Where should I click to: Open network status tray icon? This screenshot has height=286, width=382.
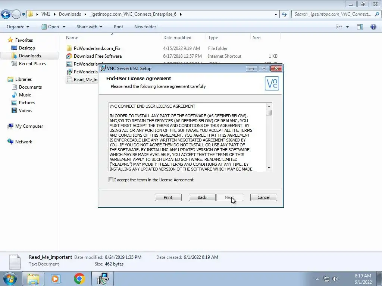[326, 279]
